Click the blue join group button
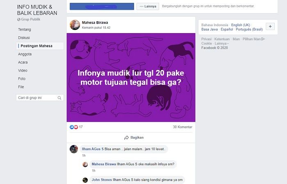This screenshot has width=287, height=184. (102, 7)
